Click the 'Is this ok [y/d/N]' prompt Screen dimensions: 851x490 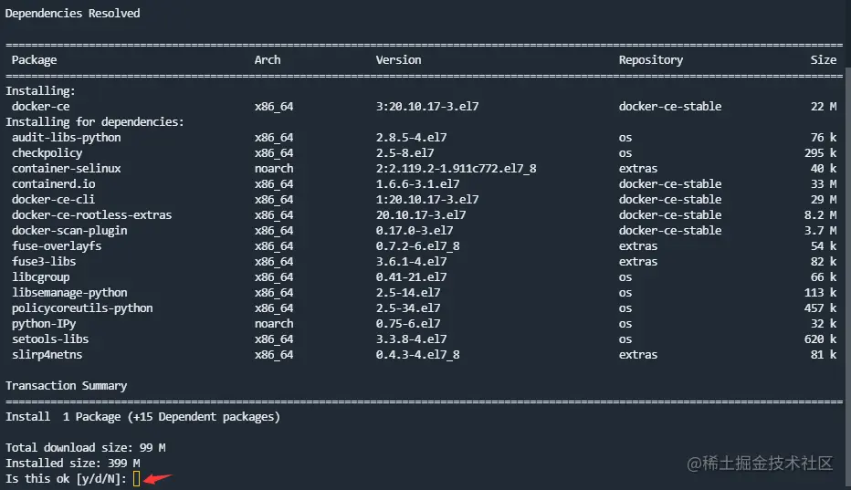(66, 479)
